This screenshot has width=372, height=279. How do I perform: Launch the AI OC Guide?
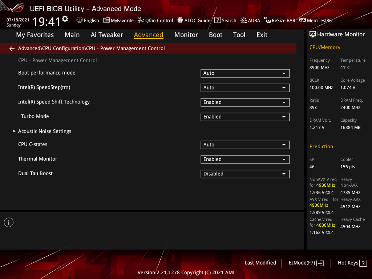194,20
